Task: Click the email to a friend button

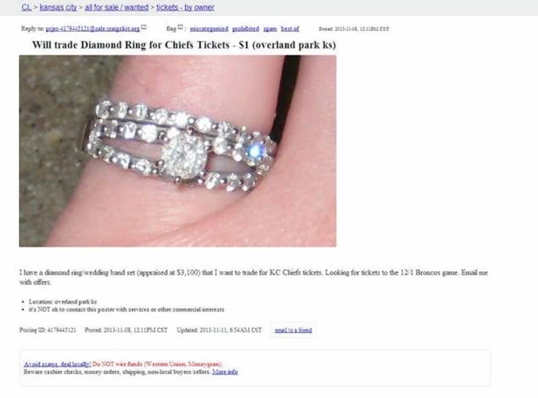Action: point(293,330)
